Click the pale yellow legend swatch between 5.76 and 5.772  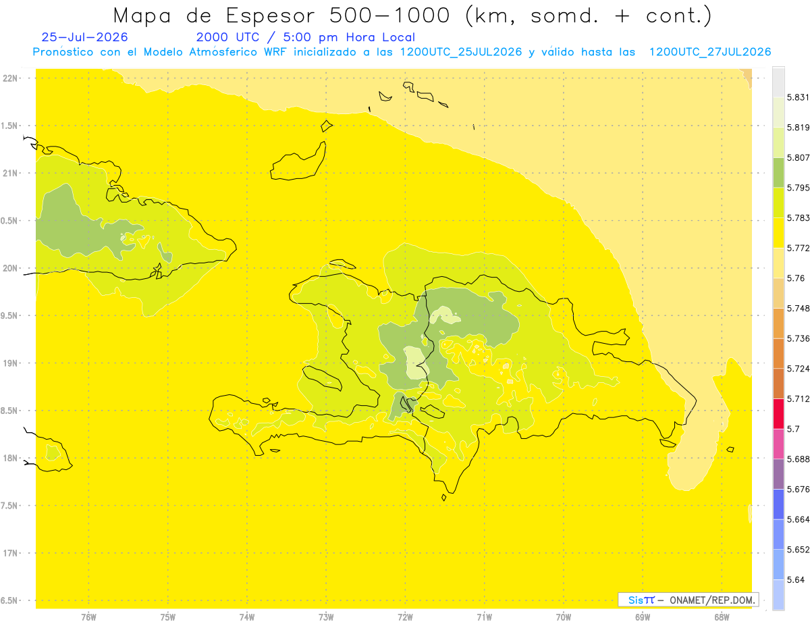tap(778, 263)
